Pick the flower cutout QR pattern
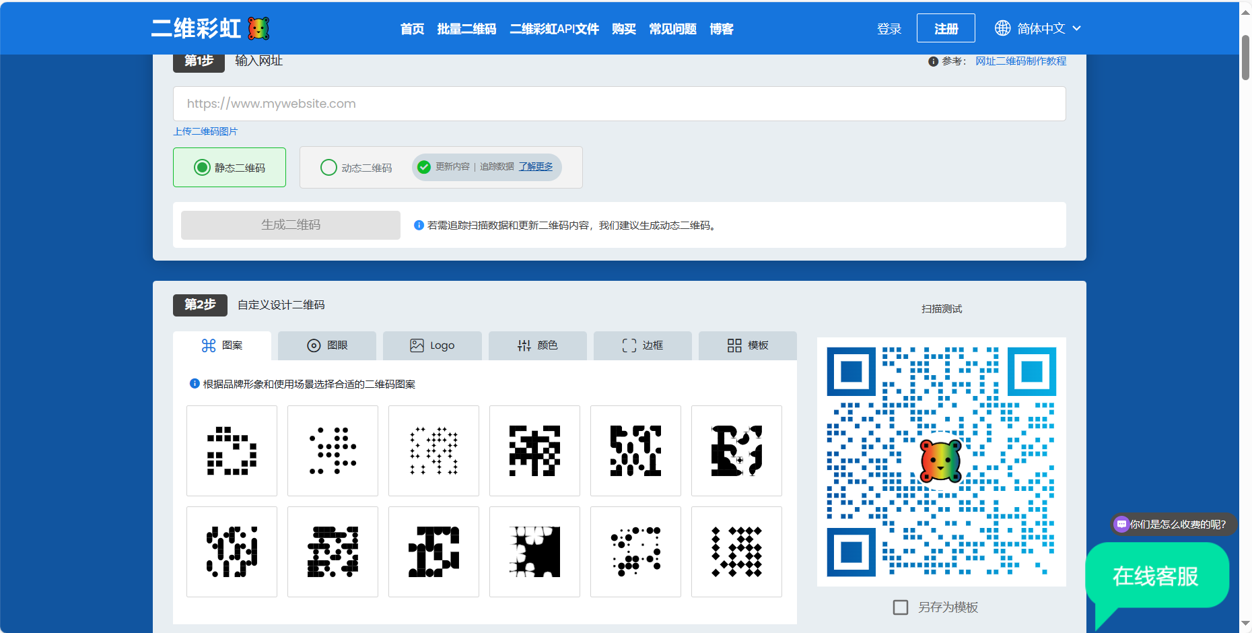 (534, 552)
